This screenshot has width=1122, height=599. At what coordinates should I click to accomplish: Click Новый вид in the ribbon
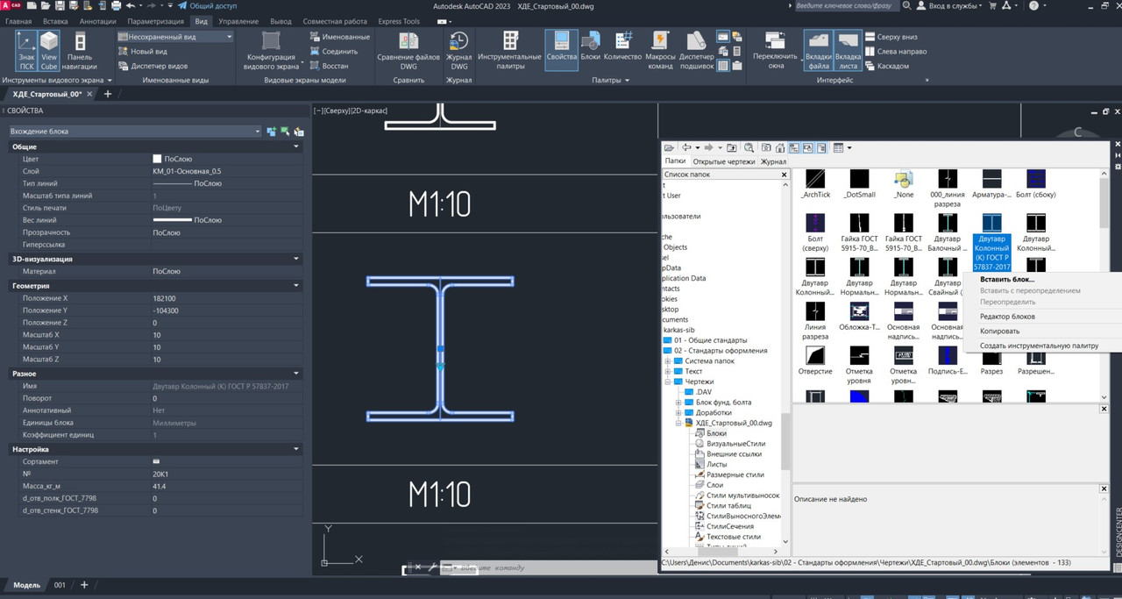(x=142, y=52)
